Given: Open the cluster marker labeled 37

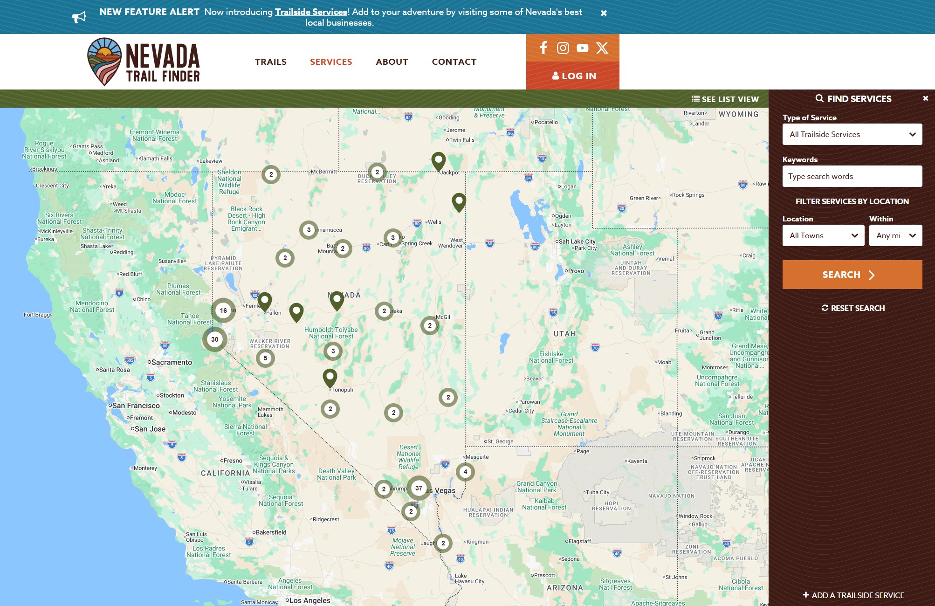Looking at the screenshot, I should coord(419,488).
